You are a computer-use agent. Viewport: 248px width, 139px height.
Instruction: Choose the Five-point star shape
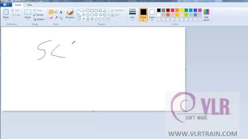pyautogui.click(x=88, y=19)
